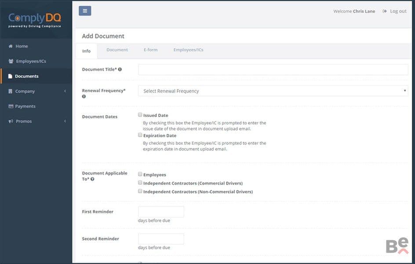Toggle the hamburger sidebar menu button

tap(85, 11)
